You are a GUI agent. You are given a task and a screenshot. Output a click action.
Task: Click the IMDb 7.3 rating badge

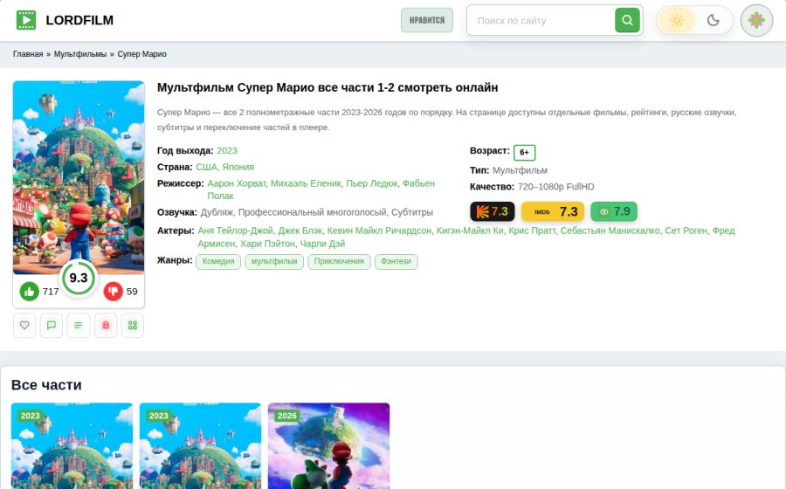pos(553,211)
